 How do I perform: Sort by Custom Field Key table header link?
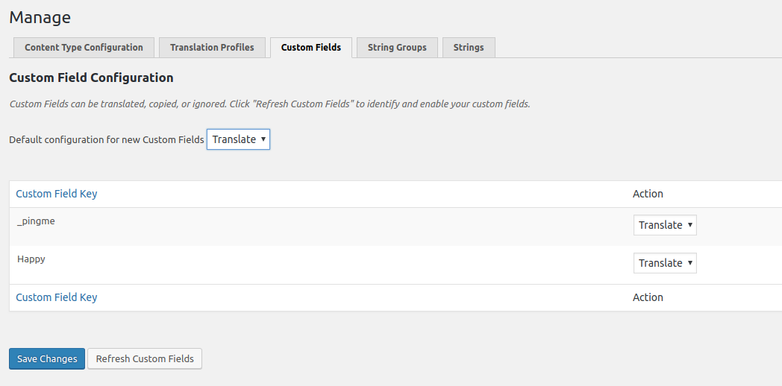click(x=57, y=194)
